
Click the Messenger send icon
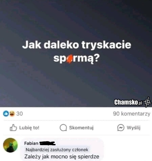121,128
